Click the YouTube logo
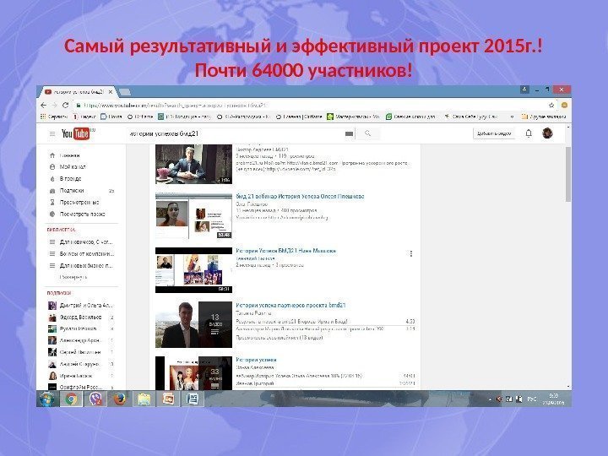The image size is (608, 456). coord(77,133)
